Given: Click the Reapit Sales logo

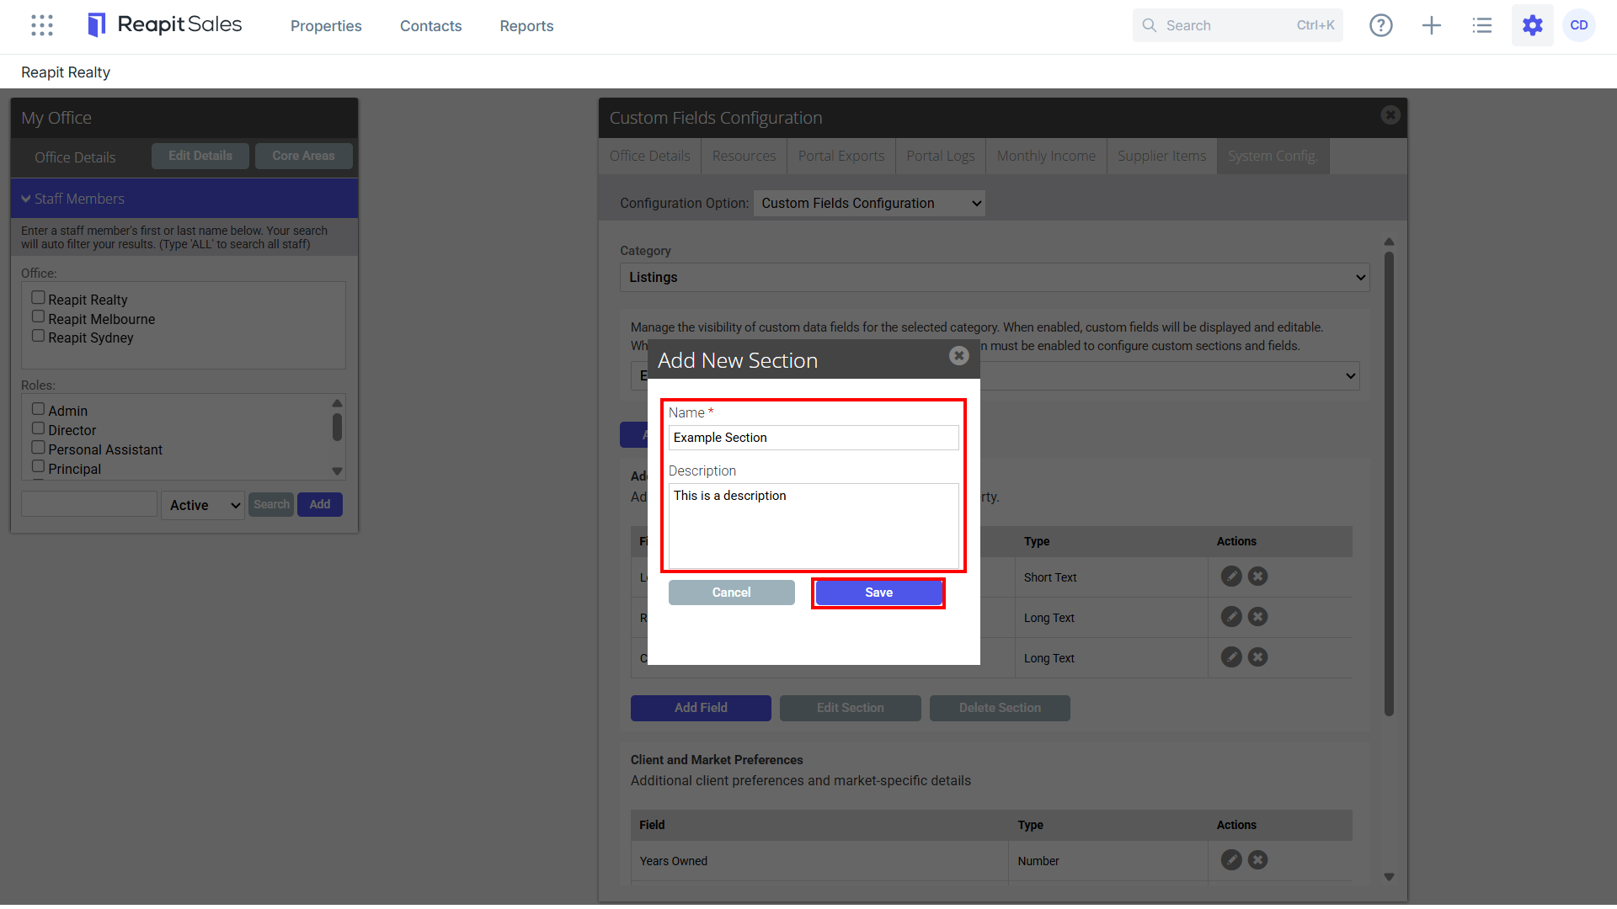Looking at the screenshot, I should (x=165, y=25).
